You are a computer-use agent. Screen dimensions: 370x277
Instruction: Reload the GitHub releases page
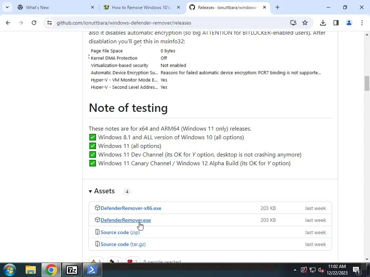(34, 23)
